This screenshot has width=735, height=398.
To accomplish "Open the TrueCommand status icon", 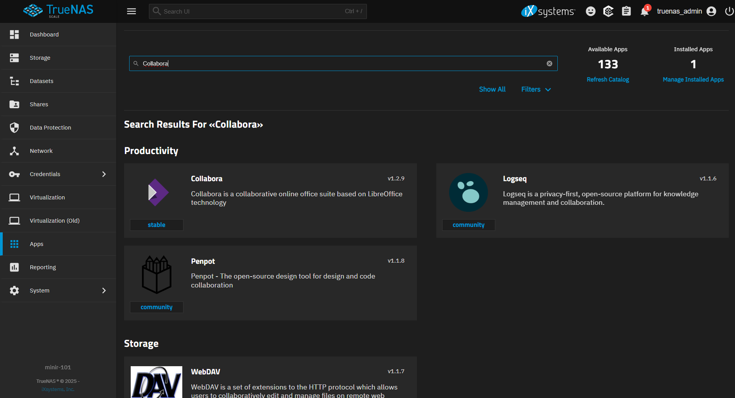I will point(608,11).
